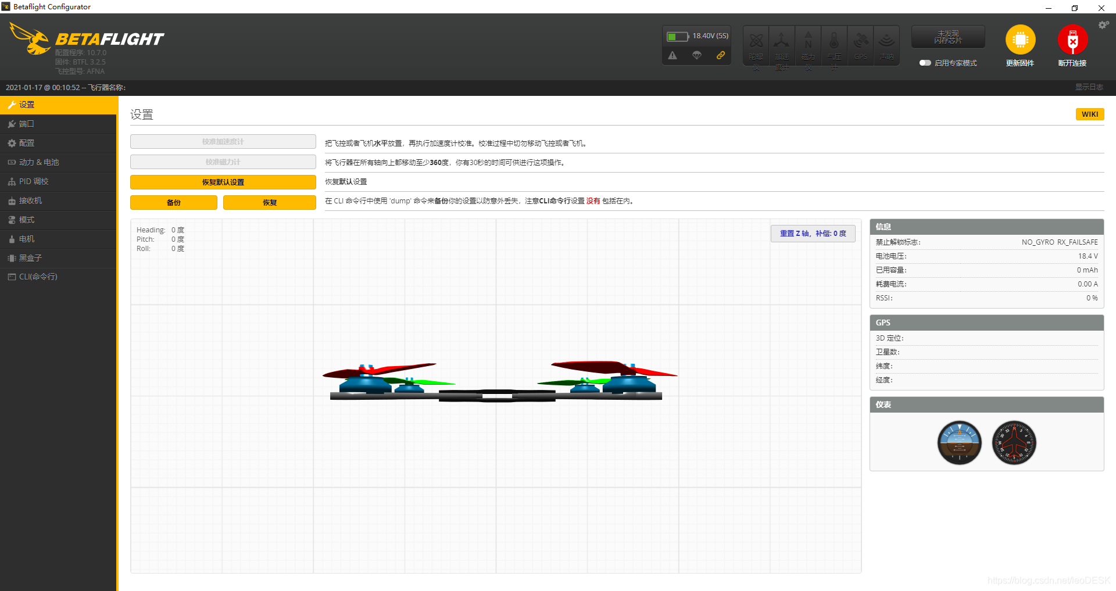Open the settings gear in the top right
1116x591 pixels.
click(x=1103, y=25)
